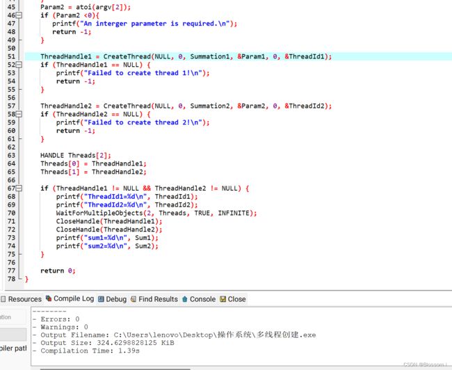Click line number 62 in the gutter
The width and height of the screenshot is (452, 370).
11,147
